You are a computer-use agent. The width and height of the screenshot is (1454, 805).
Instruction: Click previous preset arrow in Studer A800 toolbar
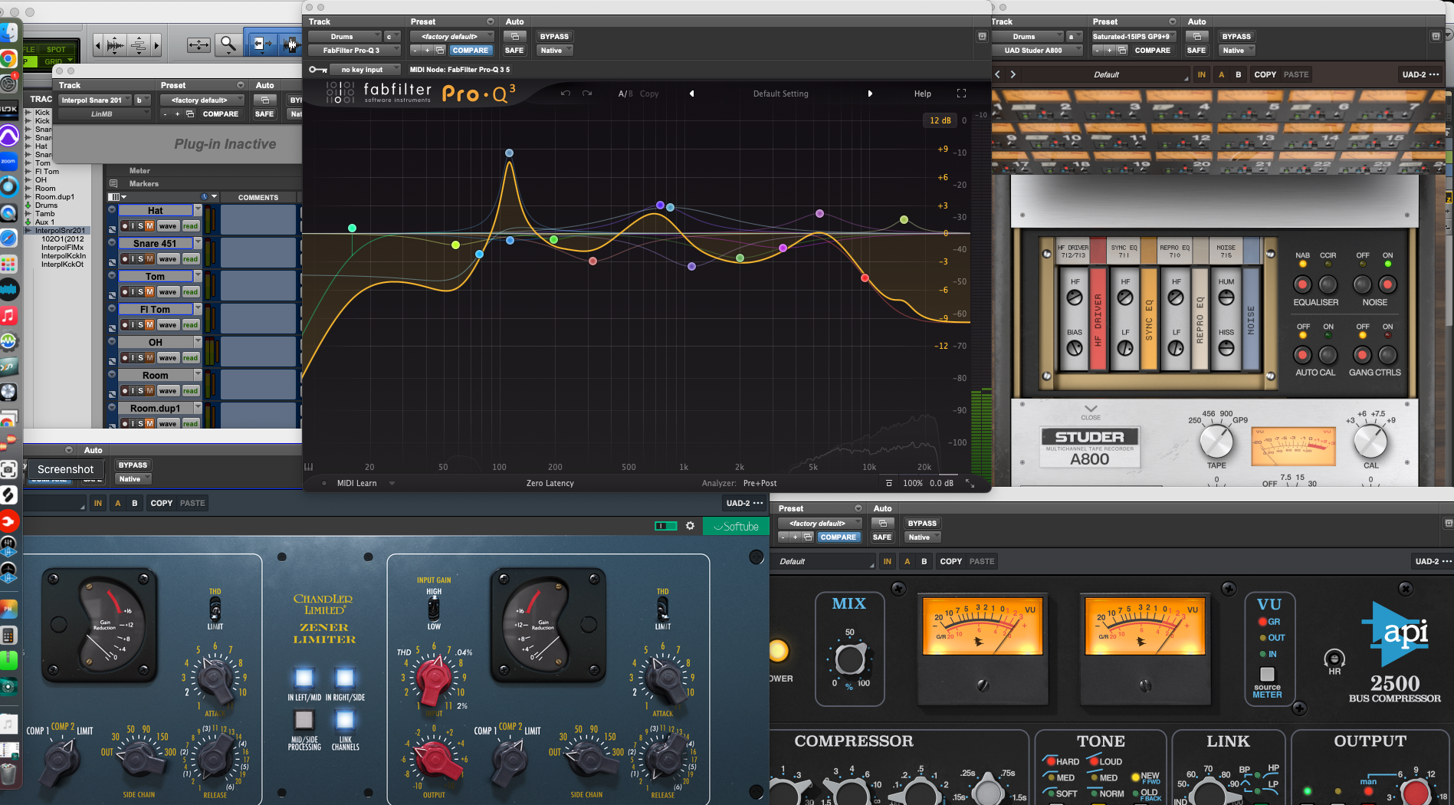pyautogui.click(x=997, y=74)
